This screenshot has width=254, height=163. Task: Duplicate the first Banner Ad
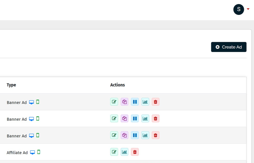[x=125, y=102]
